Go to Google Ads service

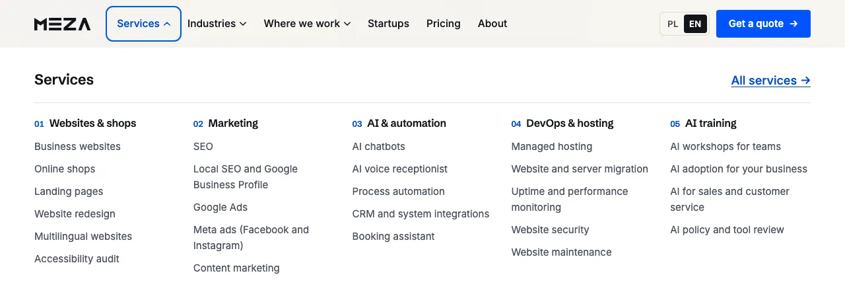point(220,207)
